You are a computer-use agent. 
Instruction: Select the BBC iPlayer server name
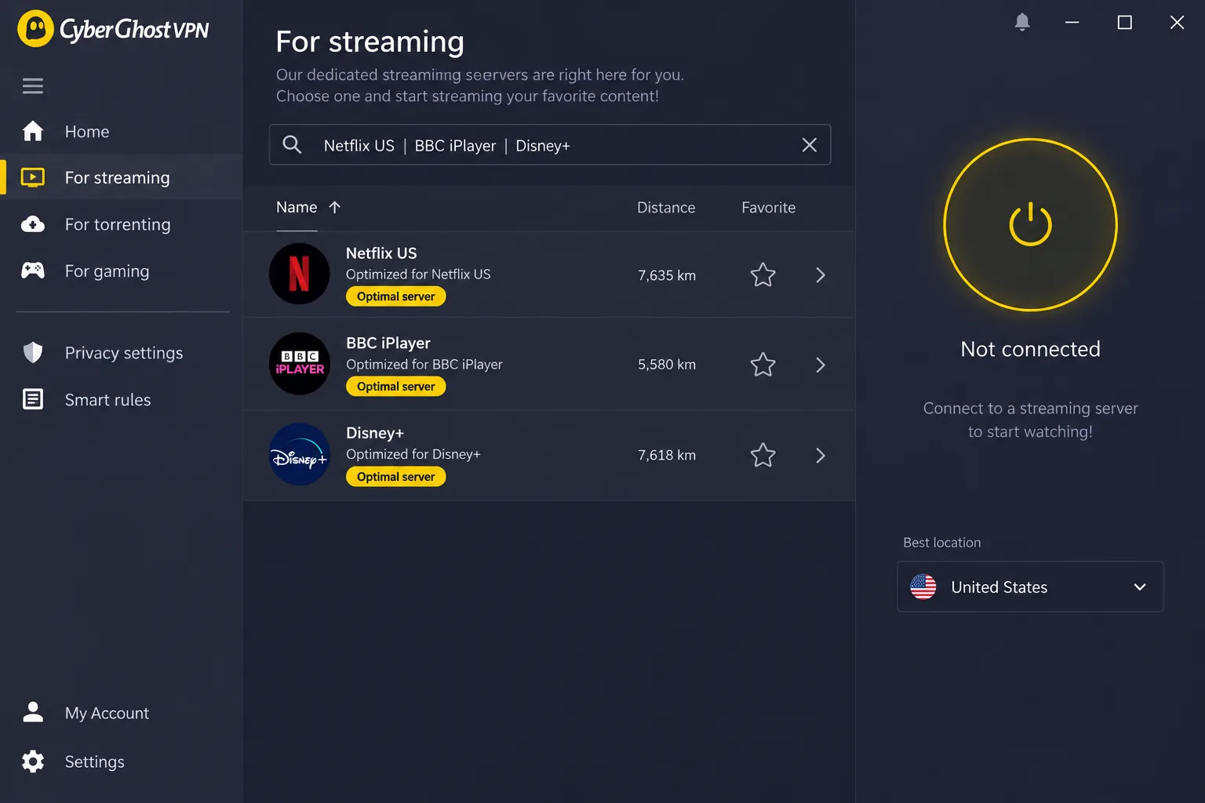[388, 343]
